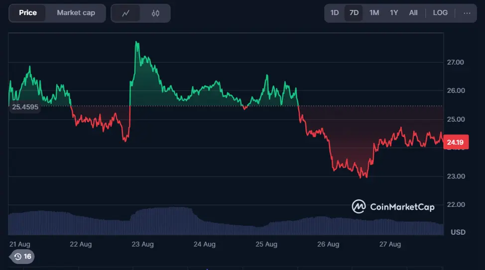Click the USD currency label
The image size is (485, 270).
(x=458, y=232)
